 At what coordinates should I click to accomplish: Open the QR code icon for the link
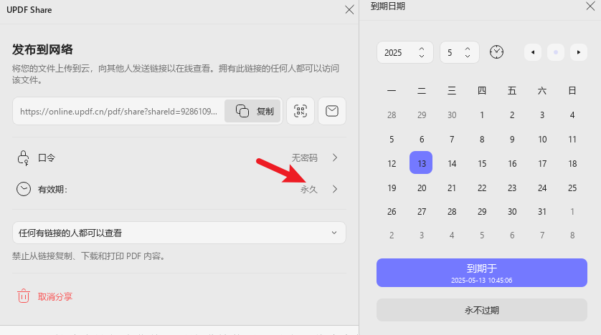300,111
